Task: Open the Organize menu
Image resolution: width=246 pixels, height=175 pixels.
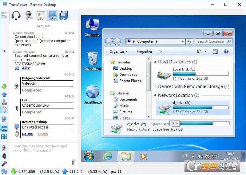Action: (118, 51)
